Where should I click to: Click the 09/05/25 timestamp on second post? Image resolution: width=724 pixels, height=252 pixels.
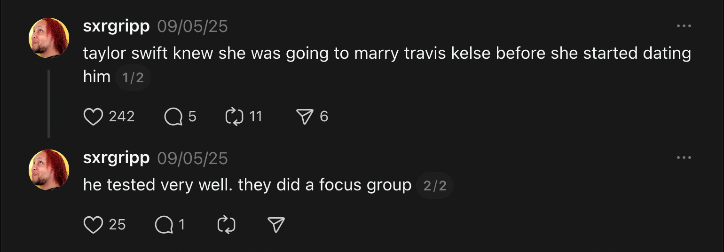coord(192,158)
